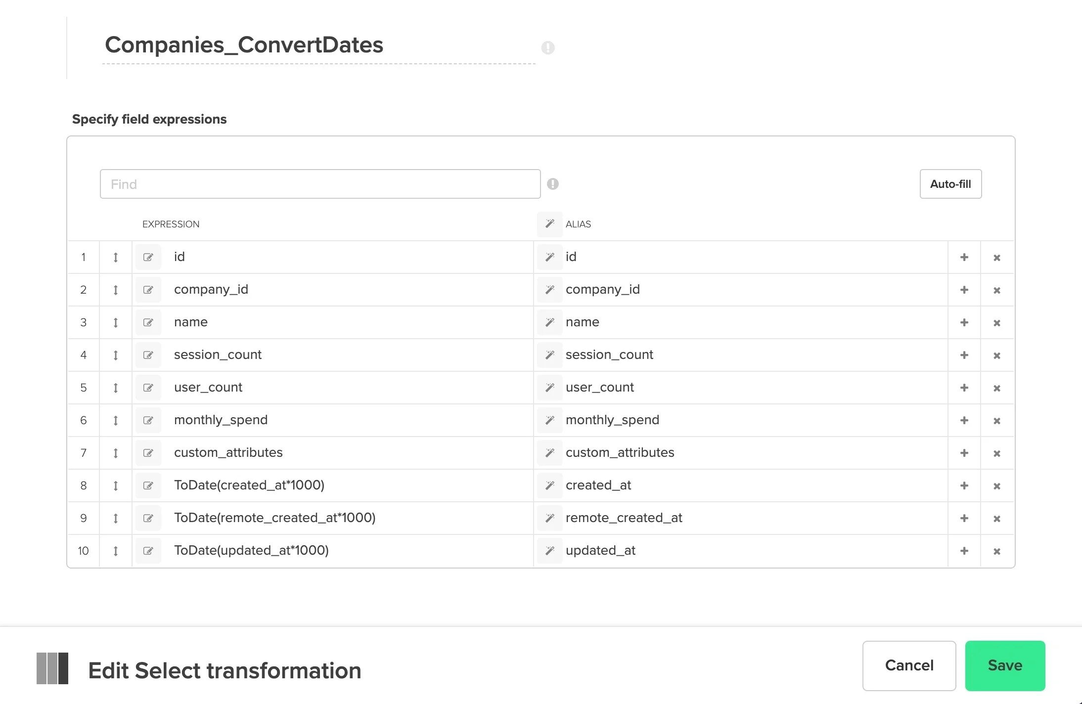This screenshot has height=704, width=1082.
Task: Click the reorder arrows on the session_count row
Action: tap(116, 354)
